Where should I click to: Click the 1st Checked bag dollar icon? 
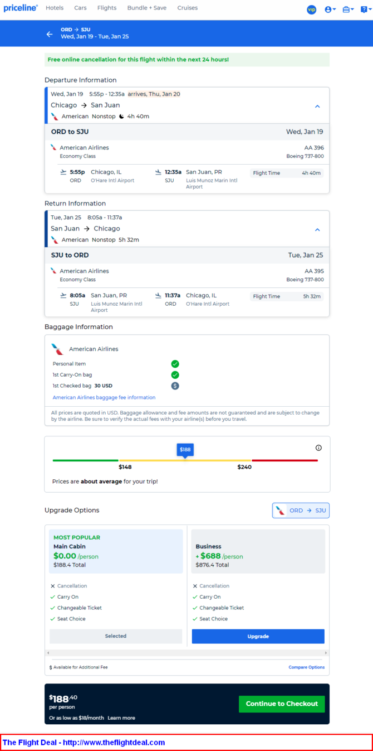(175, 386)
